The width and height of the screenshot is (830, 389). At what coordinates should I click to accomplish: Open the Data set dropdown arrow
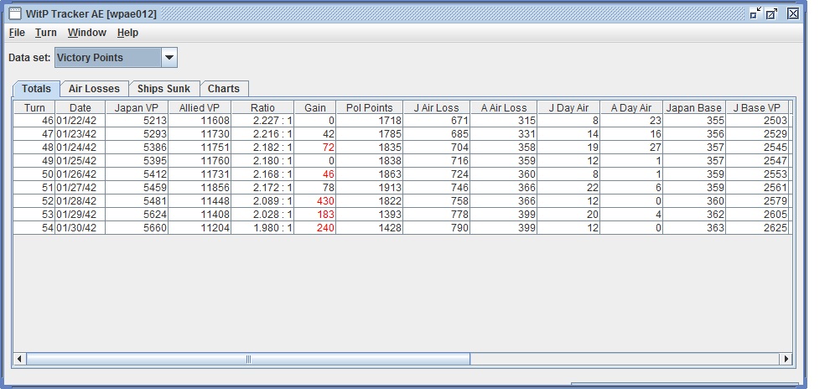(x=169, y=58)
